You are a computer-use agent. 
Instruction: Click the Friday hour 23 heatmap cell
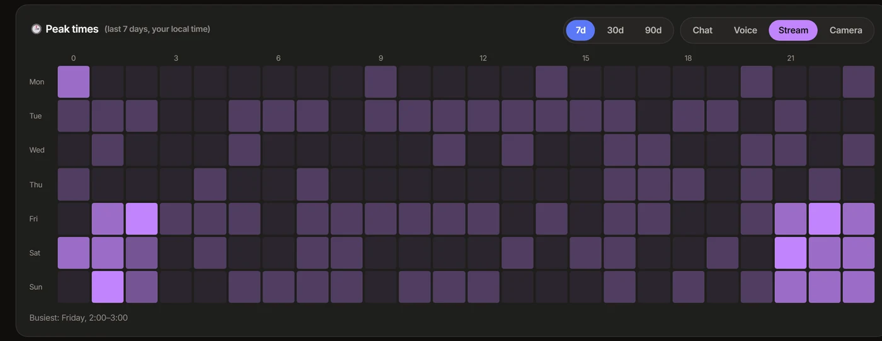click(x=859, y=219)
